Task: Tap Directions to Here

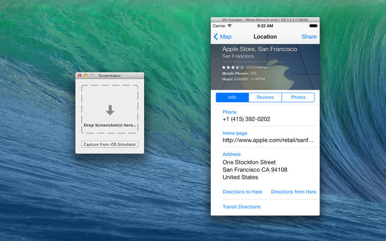Action: 242,192
